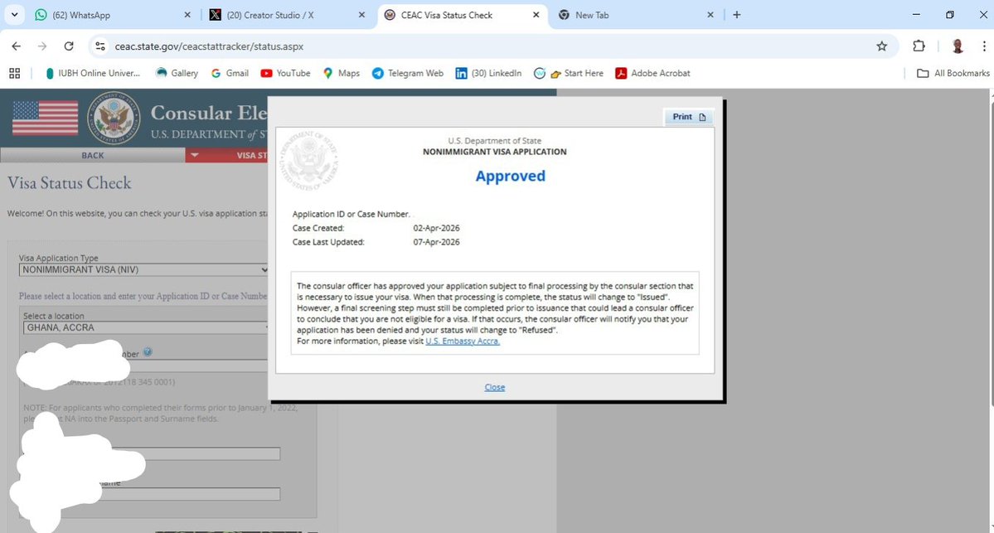Close the visa status dialog
This screenshot has width=994, height=533.
pos(494,387)
